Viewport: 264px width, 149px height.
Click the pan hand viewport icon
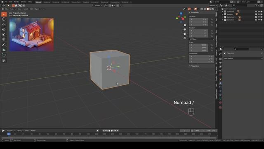(x=185, y=29)
